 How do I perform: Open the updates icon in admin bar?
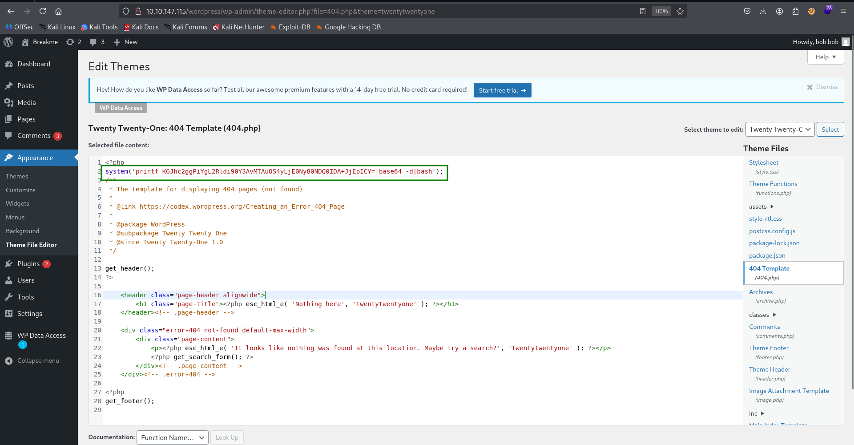(x=70, y=42)
